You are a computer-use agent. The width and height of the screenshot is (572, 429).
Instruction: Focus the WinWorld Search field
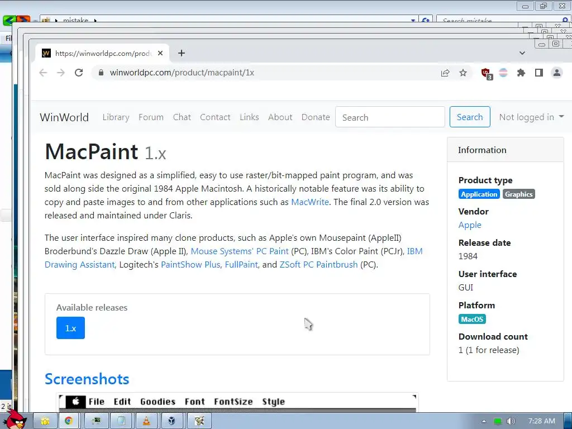[390, 117]
